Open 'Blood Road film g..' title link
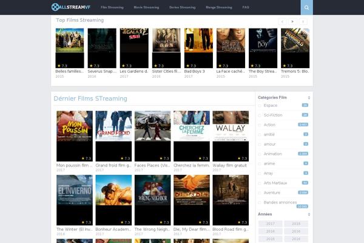The height and width of the screenshot is (243, 364). tap(231, 229)
